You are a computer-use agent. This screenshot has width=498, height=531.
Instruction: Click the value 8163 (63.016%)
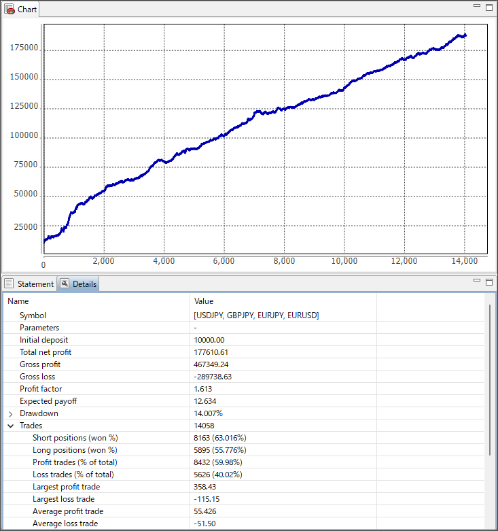click(x=220, y=438)
